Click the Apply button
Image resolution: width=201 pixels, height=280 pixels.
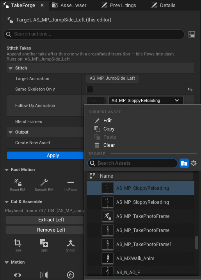click(x=45, y=155)
